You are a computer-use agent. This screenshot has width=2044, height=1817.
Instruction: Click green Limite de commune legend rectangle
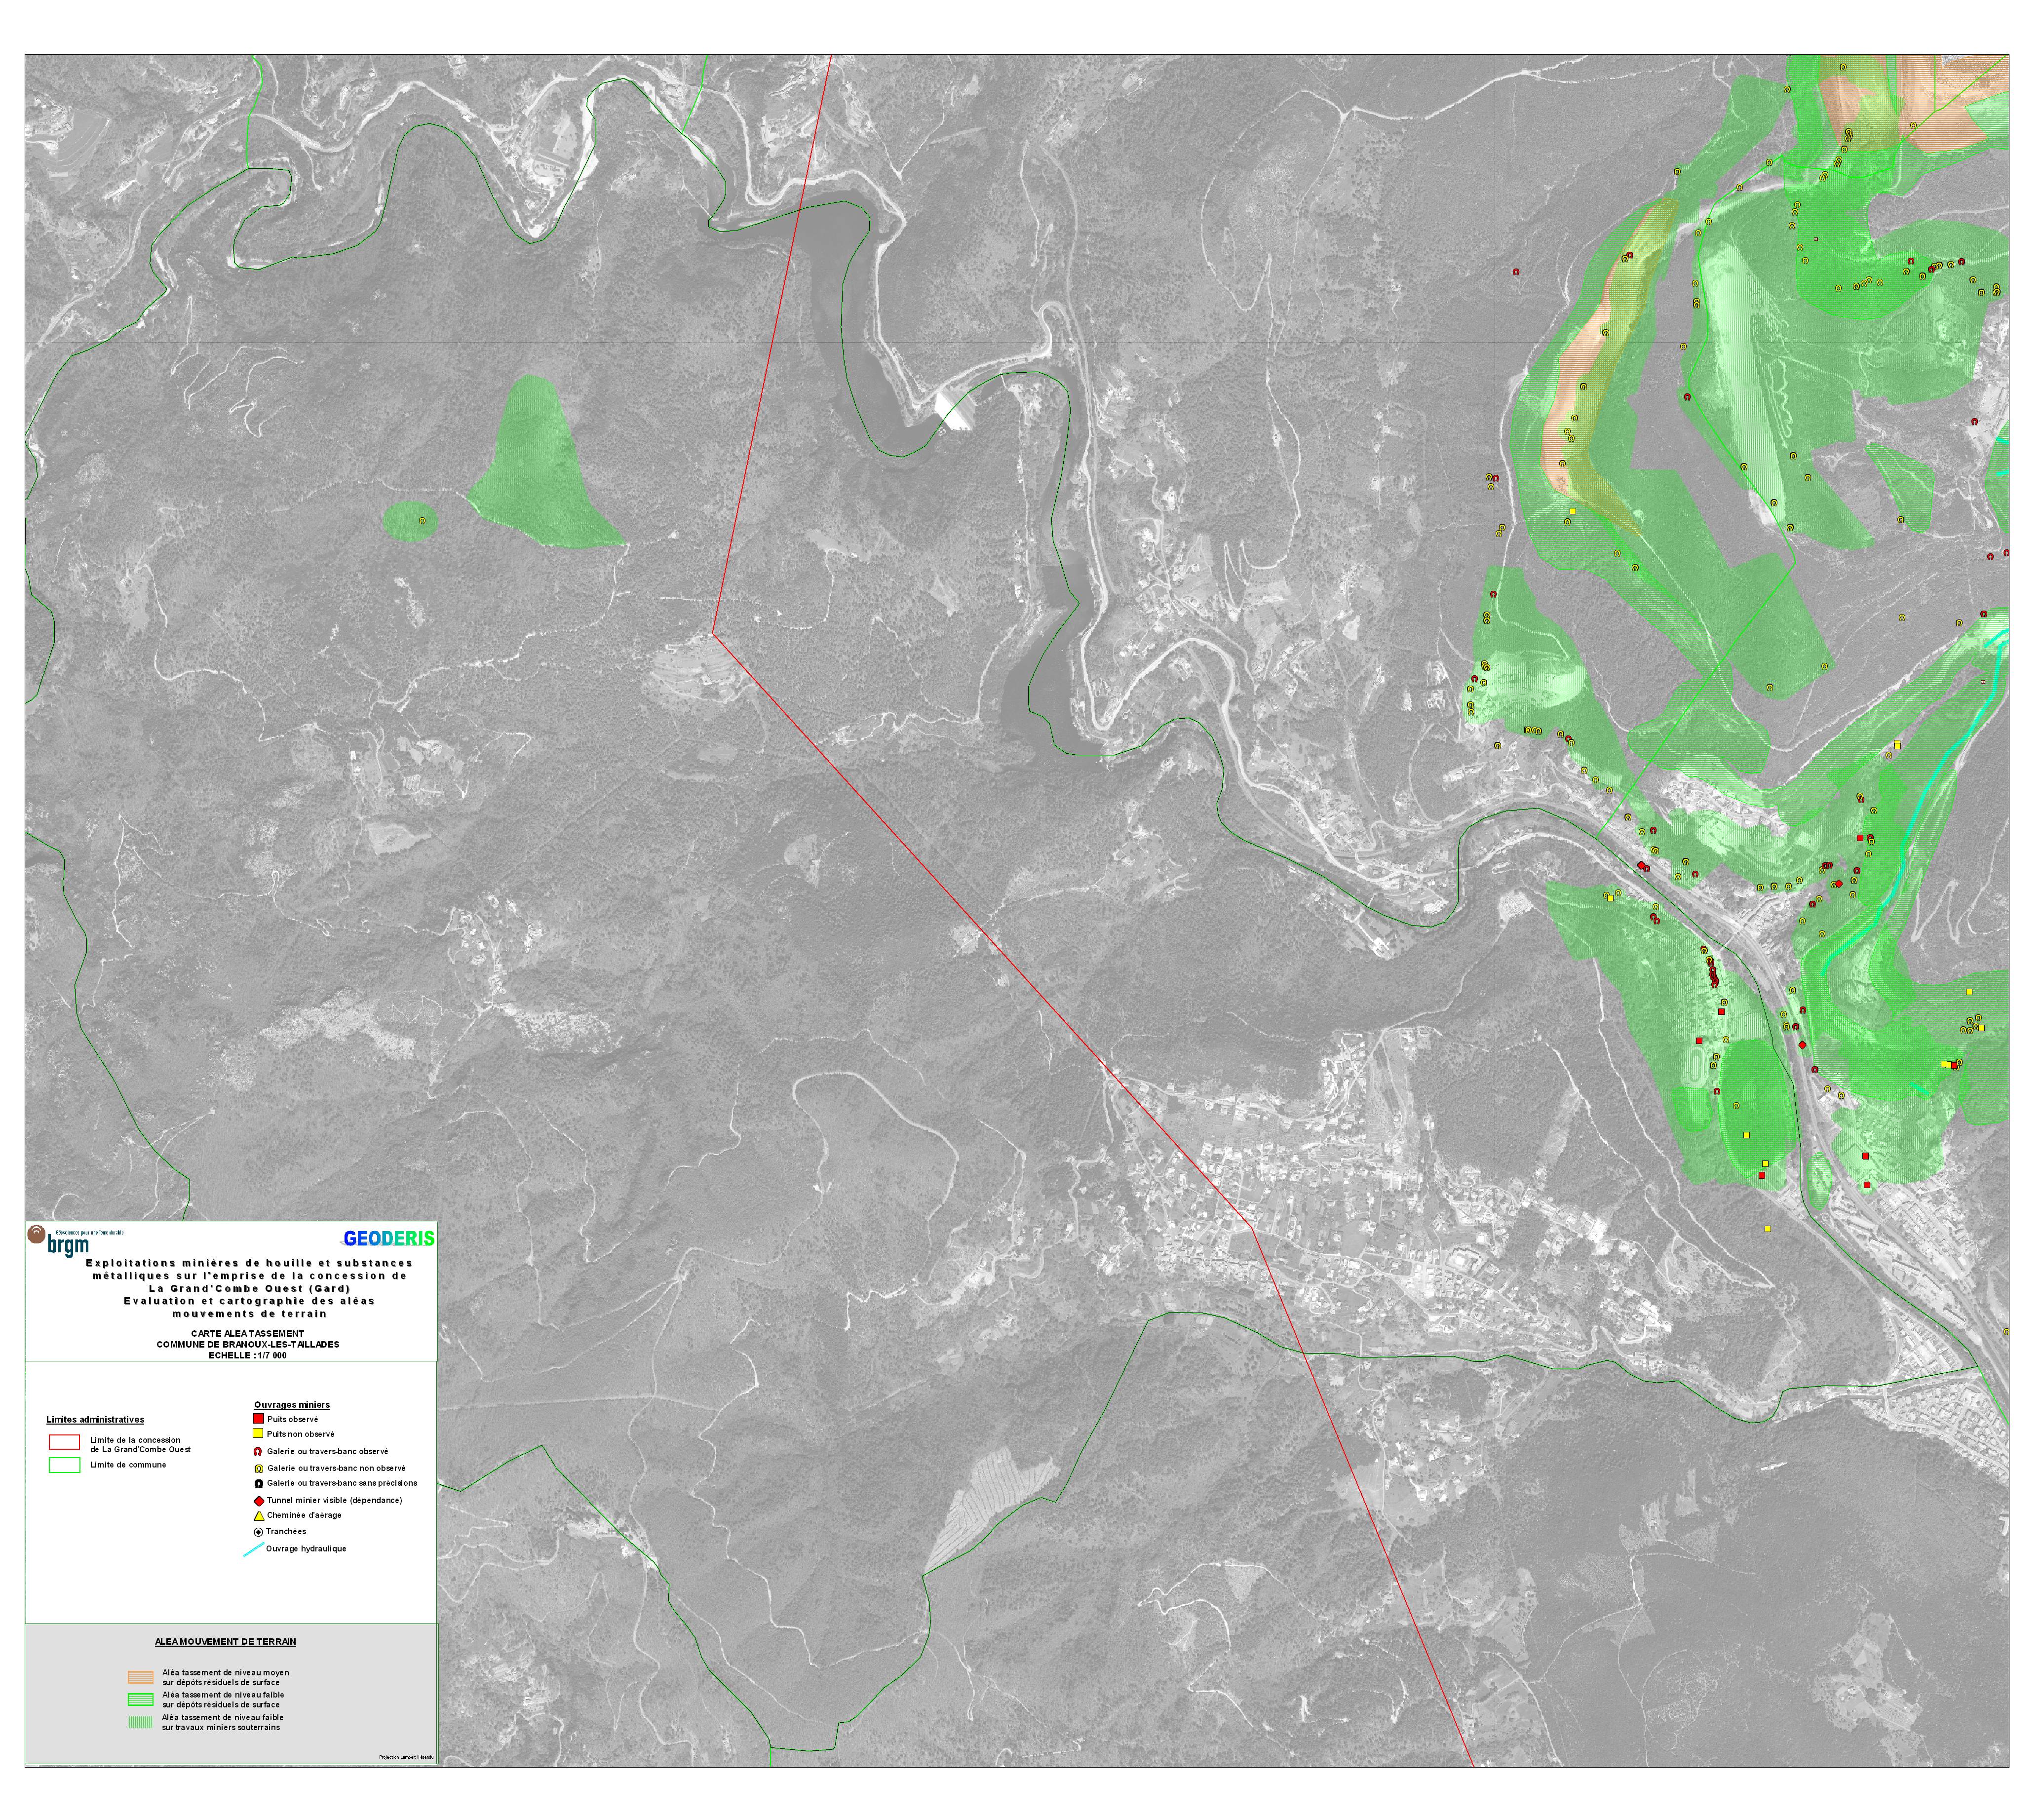[x=64, y=1465]
